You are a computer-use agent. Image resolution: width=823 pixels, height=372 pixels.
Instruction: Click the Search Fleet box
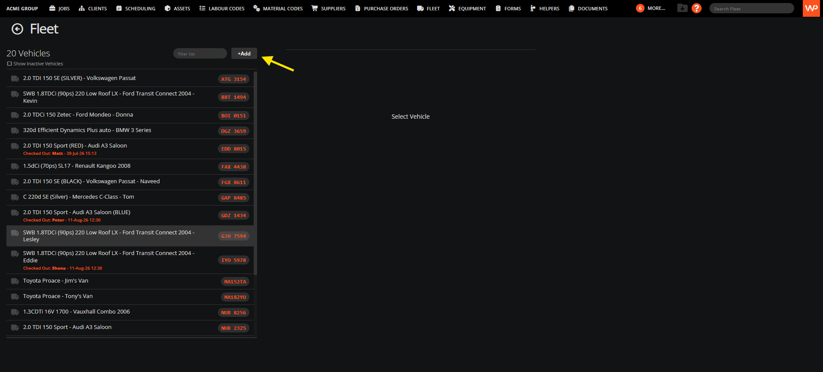point(752,8)
